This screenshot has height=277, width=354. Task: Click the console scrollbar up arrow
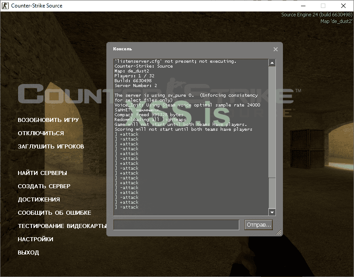pos(272,63)
